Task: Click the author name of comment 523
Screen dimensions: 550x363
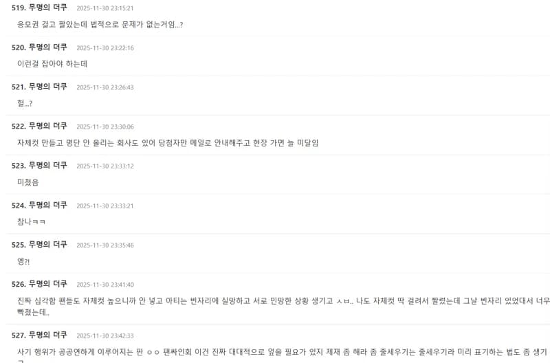Action: pos(47,165)
